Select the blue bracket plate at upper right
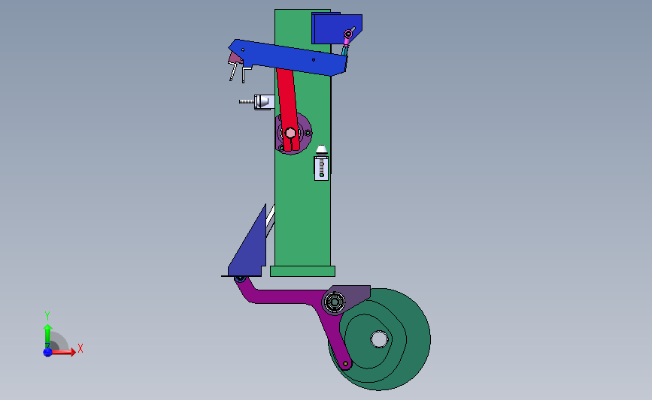 336,29
